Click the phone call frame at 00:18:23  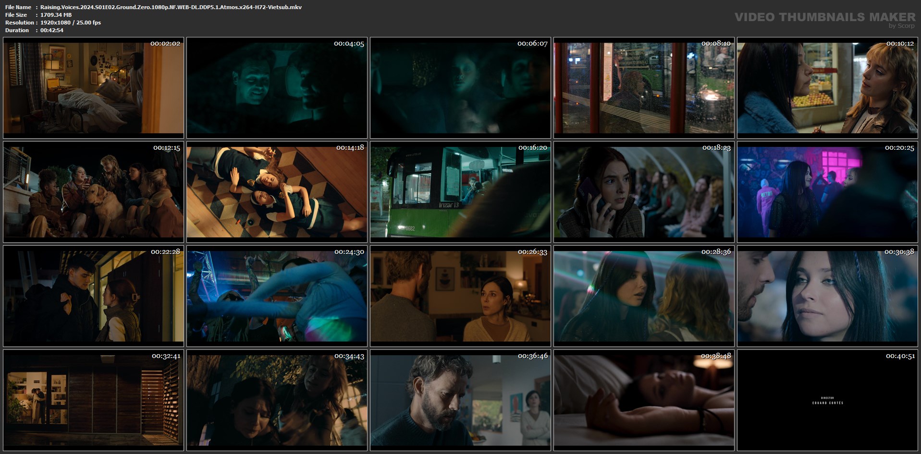(x=644, y=192)
